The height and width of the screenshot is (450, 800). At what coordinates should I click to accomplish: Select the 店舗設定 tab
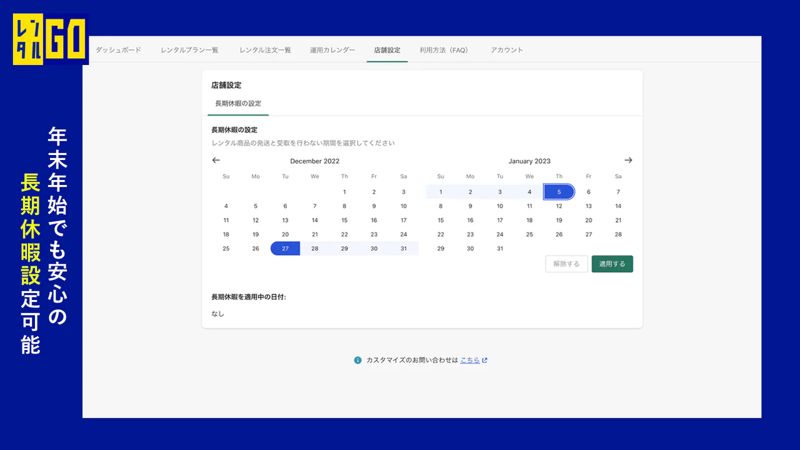pyautogui.click(x=387, y=50)
